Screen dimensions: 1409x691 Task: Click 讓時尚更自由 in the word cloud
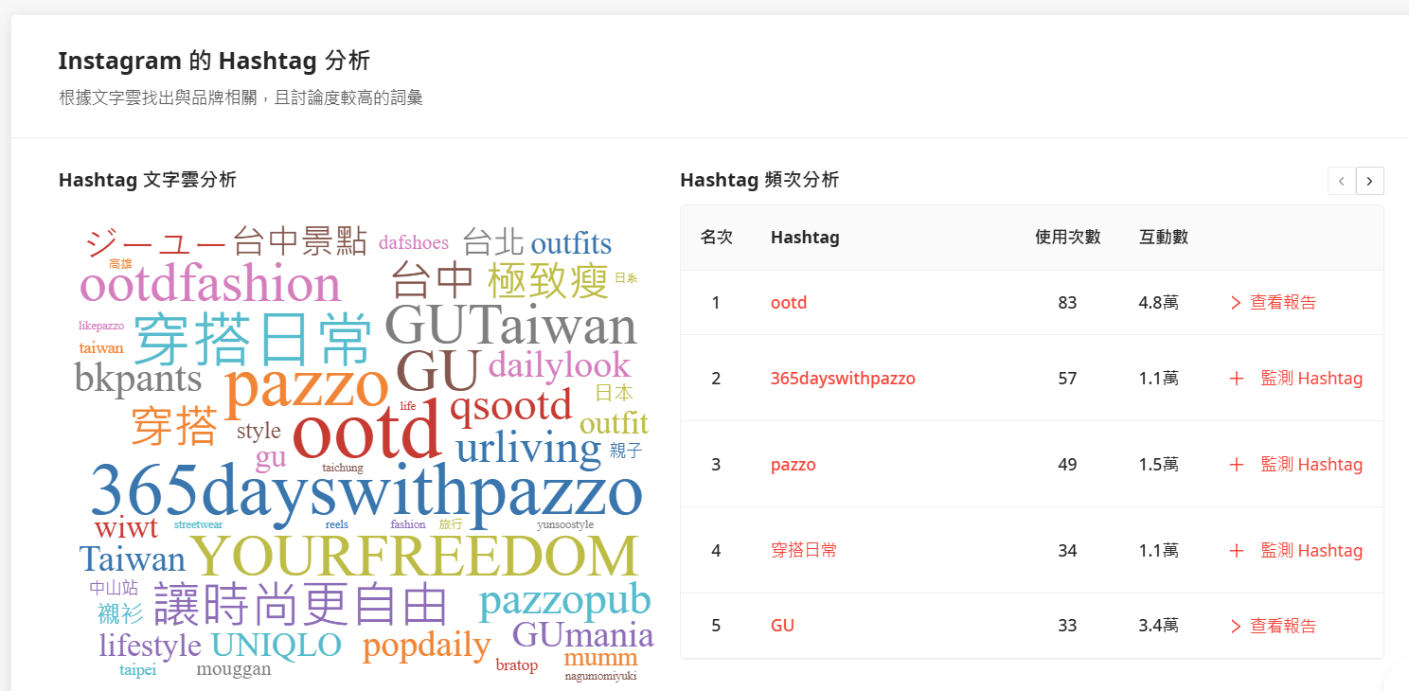300,605
